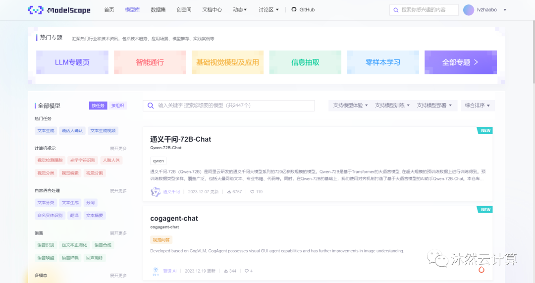Click the qwen tag on Qwen-72B-Chat

tap(159, 161)
